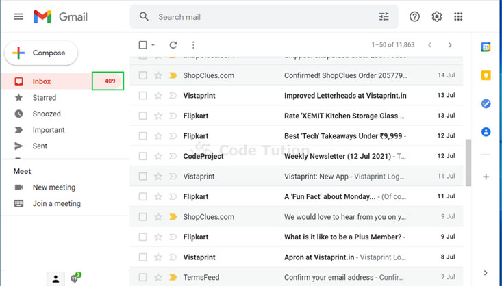502x286 pixels.
Task: Open the Google apps grid
Action: coord(458,16)
